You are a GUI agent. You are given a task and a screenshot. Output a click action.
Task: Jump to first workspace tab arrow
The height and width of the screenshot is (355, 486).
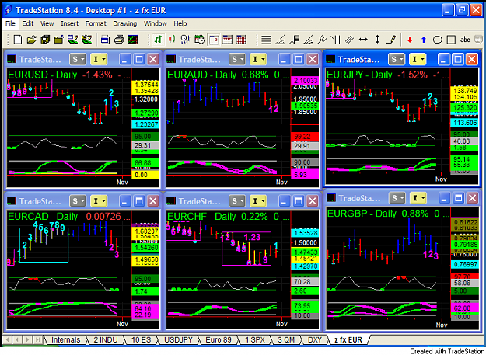7,339
